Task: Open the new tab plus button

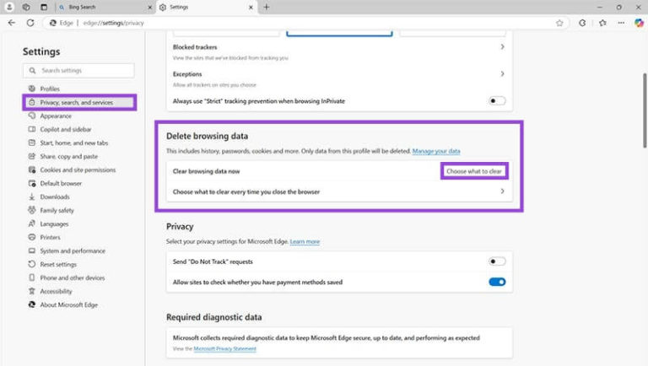Action: pos(267,7)
